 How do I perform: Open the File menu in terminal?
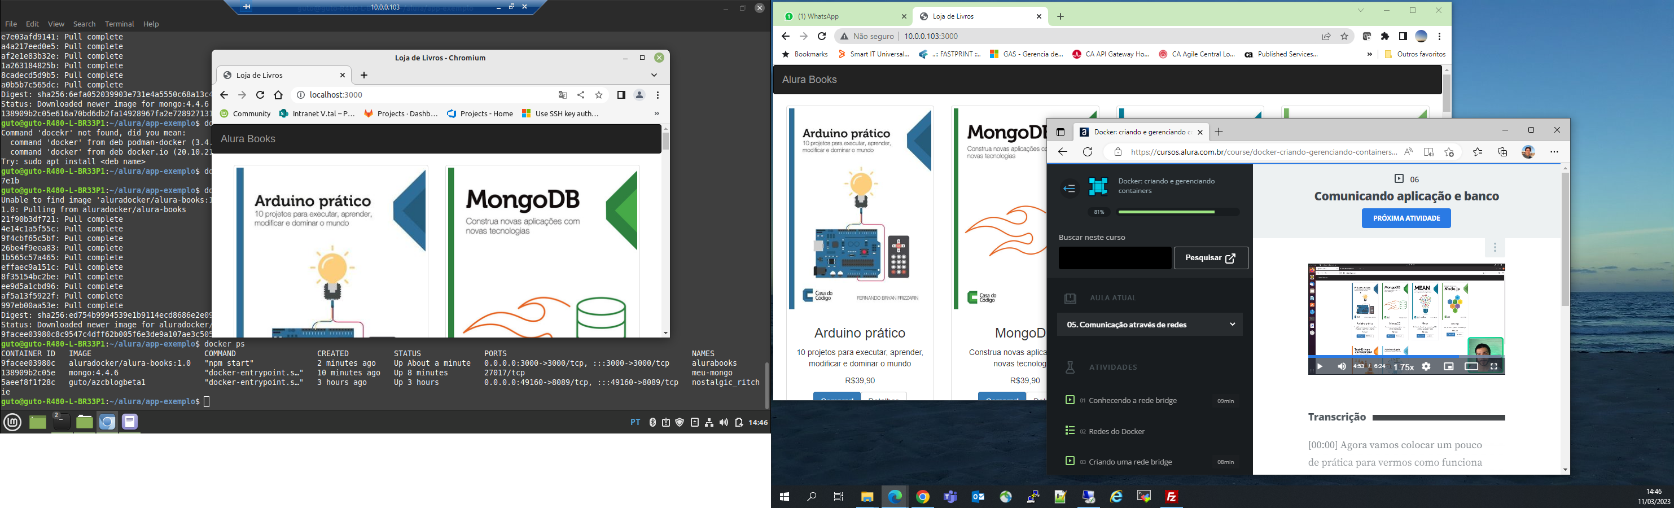pos(11,24)
